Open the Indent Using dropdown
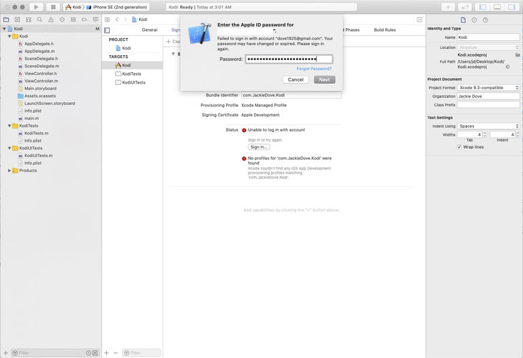Viewport: 523px width, 358px height. (x=488, y=126)
